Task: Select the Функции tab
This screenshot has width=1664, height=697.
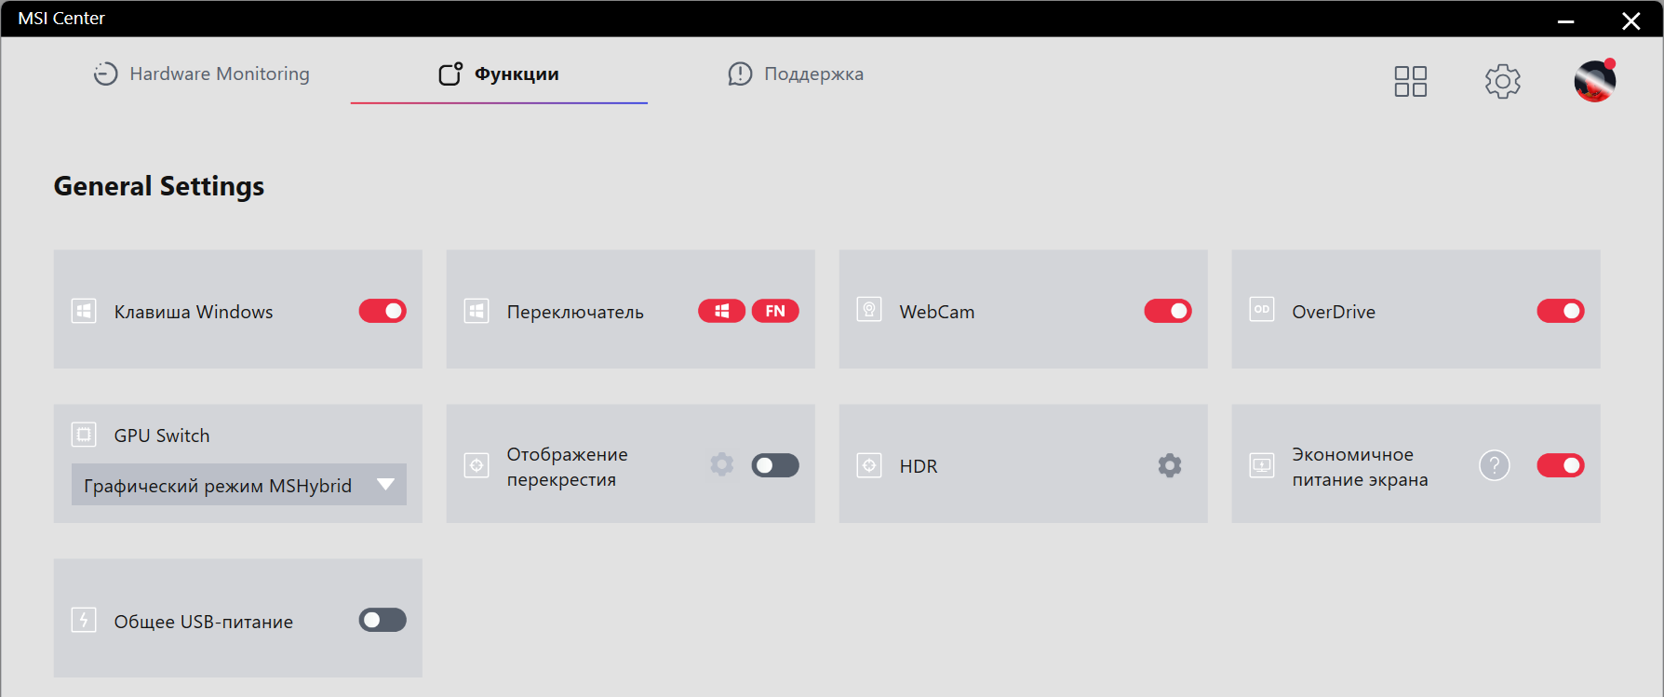Action: 499,74
